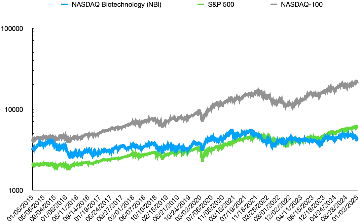The width and height of the screenshot is (360, 223).
Task: Click the 09/04/2015 x-axis date label
Action: [43, 208]
